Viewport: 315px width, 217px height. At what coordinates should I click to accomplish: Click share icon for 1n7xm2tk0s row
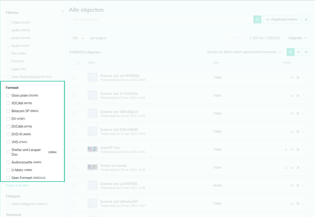(298, 95)
